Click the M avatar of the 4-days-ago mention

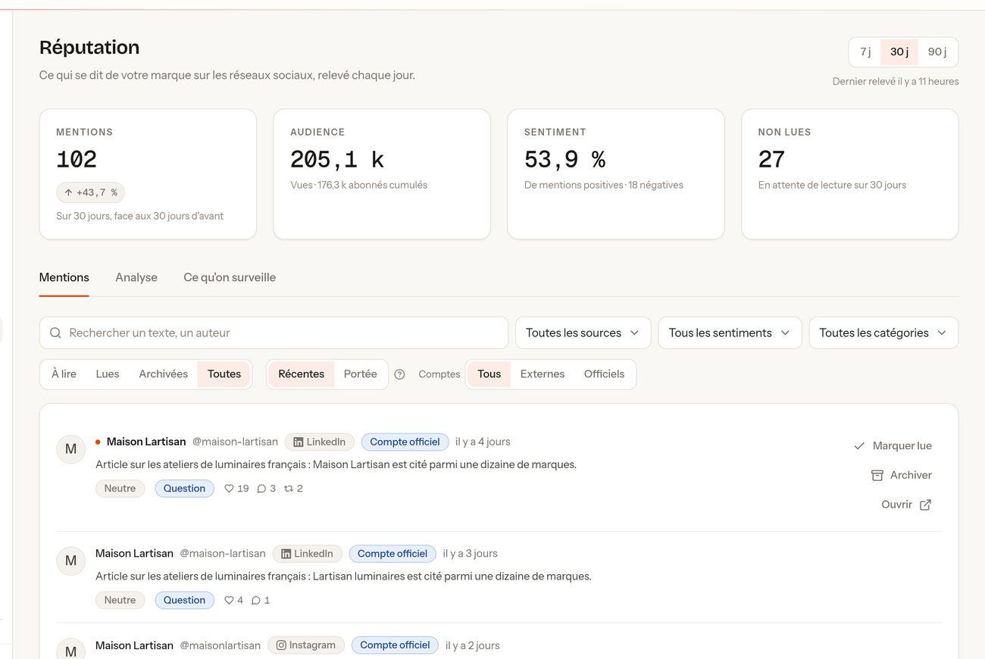[70, 449]
